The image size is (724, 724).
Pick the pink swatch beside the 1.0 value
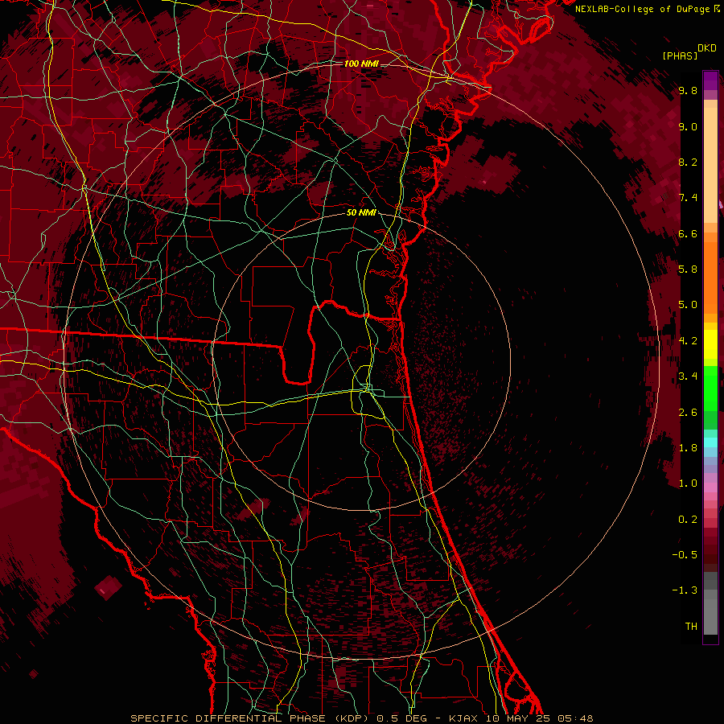pos(710,487)
